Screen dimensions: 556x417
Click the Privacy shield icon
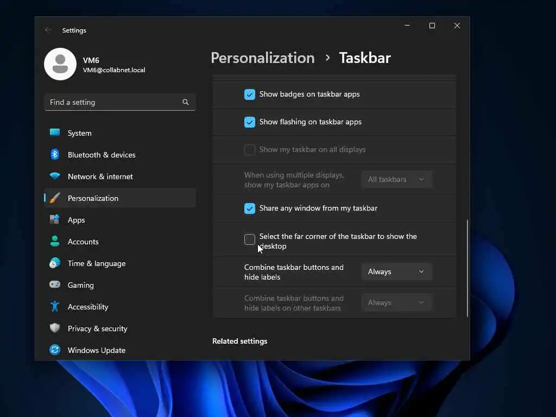pyautogui.click(x=55, y=328)
